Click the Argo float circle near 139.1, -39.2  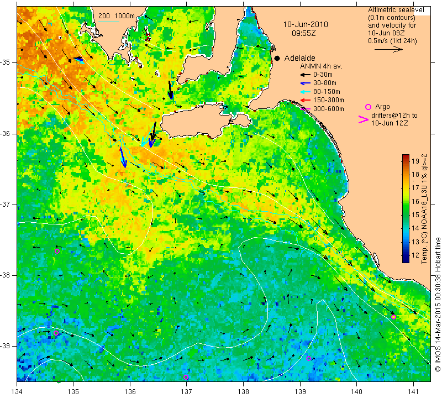pyautogui.click(x=308, y=359)
